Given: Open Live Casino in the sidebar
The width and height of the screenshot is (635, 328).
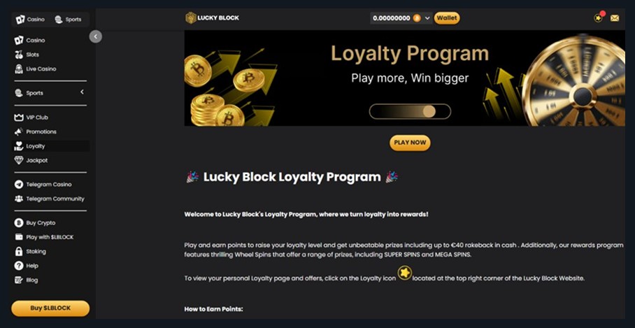Looking at the screenshot, I should tap(52, 69).
